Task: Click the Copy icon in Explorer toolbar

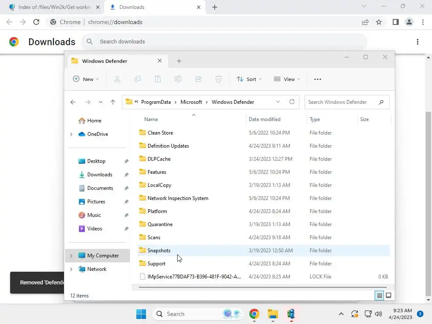Action: 137,79
